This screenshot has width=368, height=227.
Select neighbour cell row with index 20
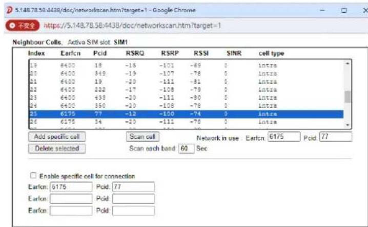tap(187, 74)
